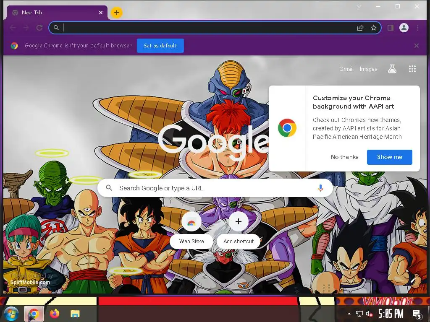Reload the page with the refresh icon
This screenshot has width=430, height=322.
(39, 28)
